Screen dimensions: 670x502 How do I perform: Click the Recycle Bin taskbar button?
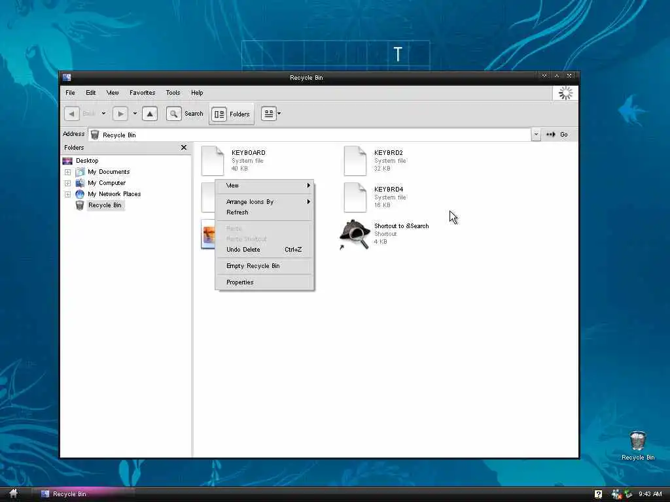(x=84, y=494)
